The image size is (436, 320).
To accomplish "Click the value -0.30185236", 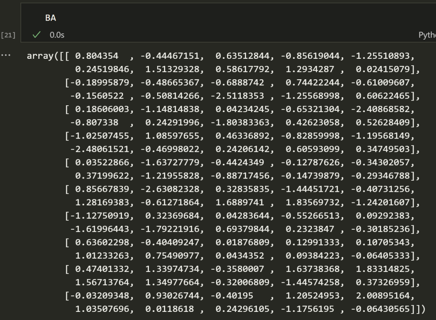I will (x=380, y=230).
